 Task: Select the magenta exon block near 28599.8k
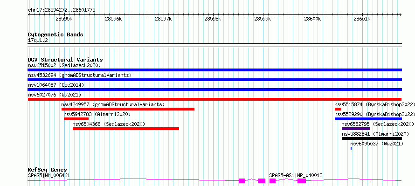302,181
